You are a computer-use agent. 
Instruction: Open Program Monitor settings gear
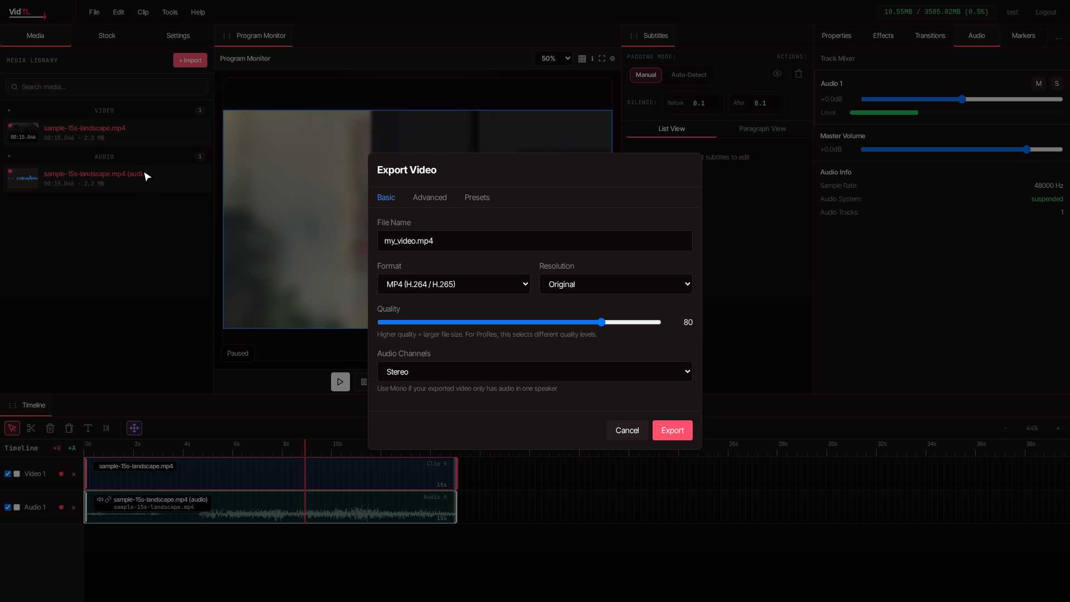point(612,59)
